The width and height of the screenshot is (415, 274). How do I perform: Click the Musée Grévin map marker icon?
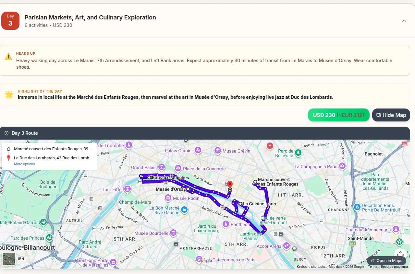pyautogui.click(x=218, y=151)
